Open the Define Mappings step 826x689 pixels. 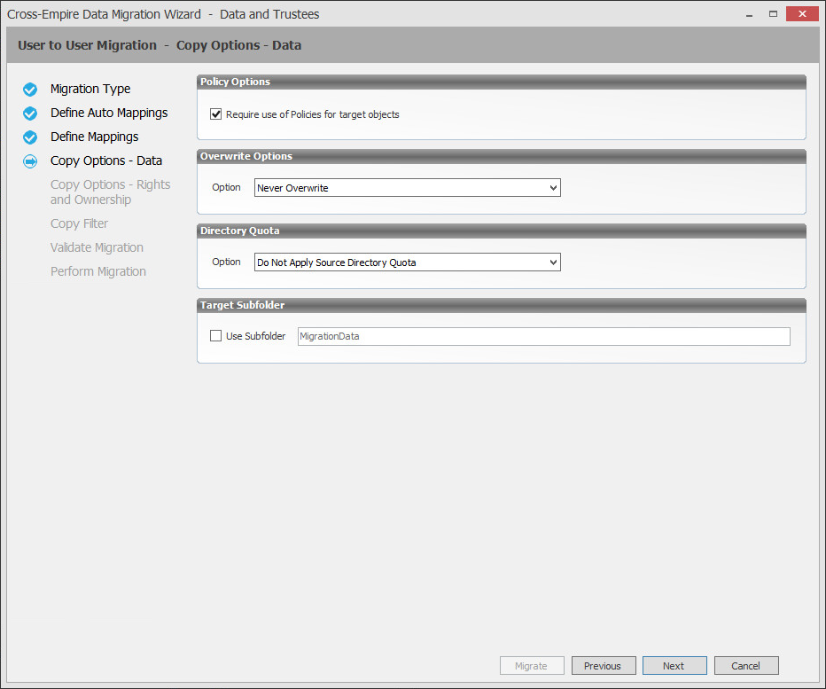(94, 137)
